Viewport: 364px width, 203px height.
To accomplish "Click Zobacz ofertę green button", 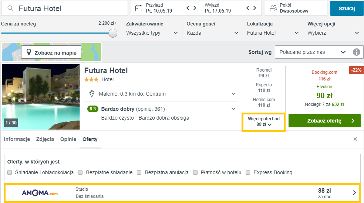I will (324, 121).
